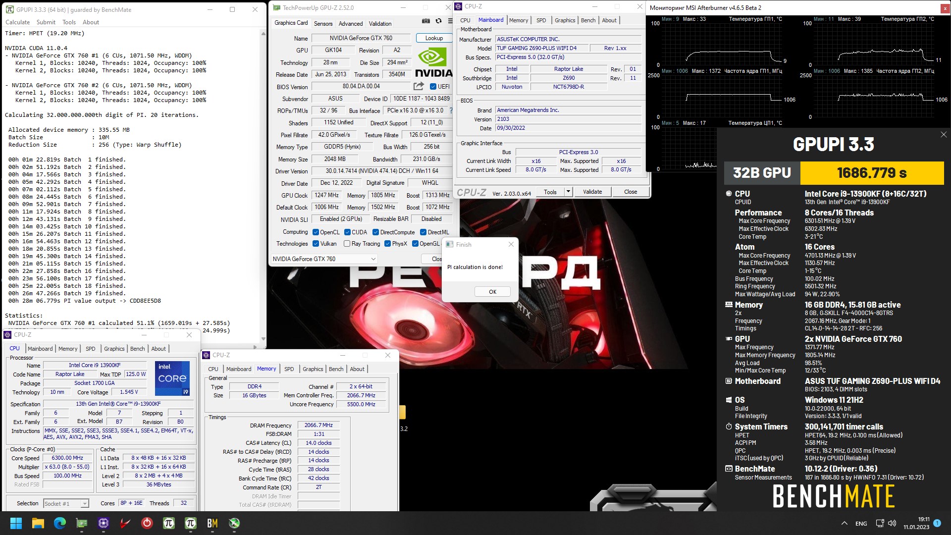Toggle Vulkan checkbox in GPU-Z

click(316, 244)
